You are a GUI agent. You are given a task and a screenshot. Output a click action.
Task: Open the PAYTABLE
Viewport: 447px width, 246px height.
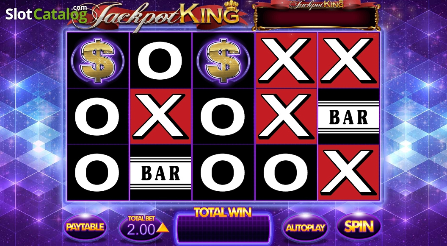click(x=85, y=227)
